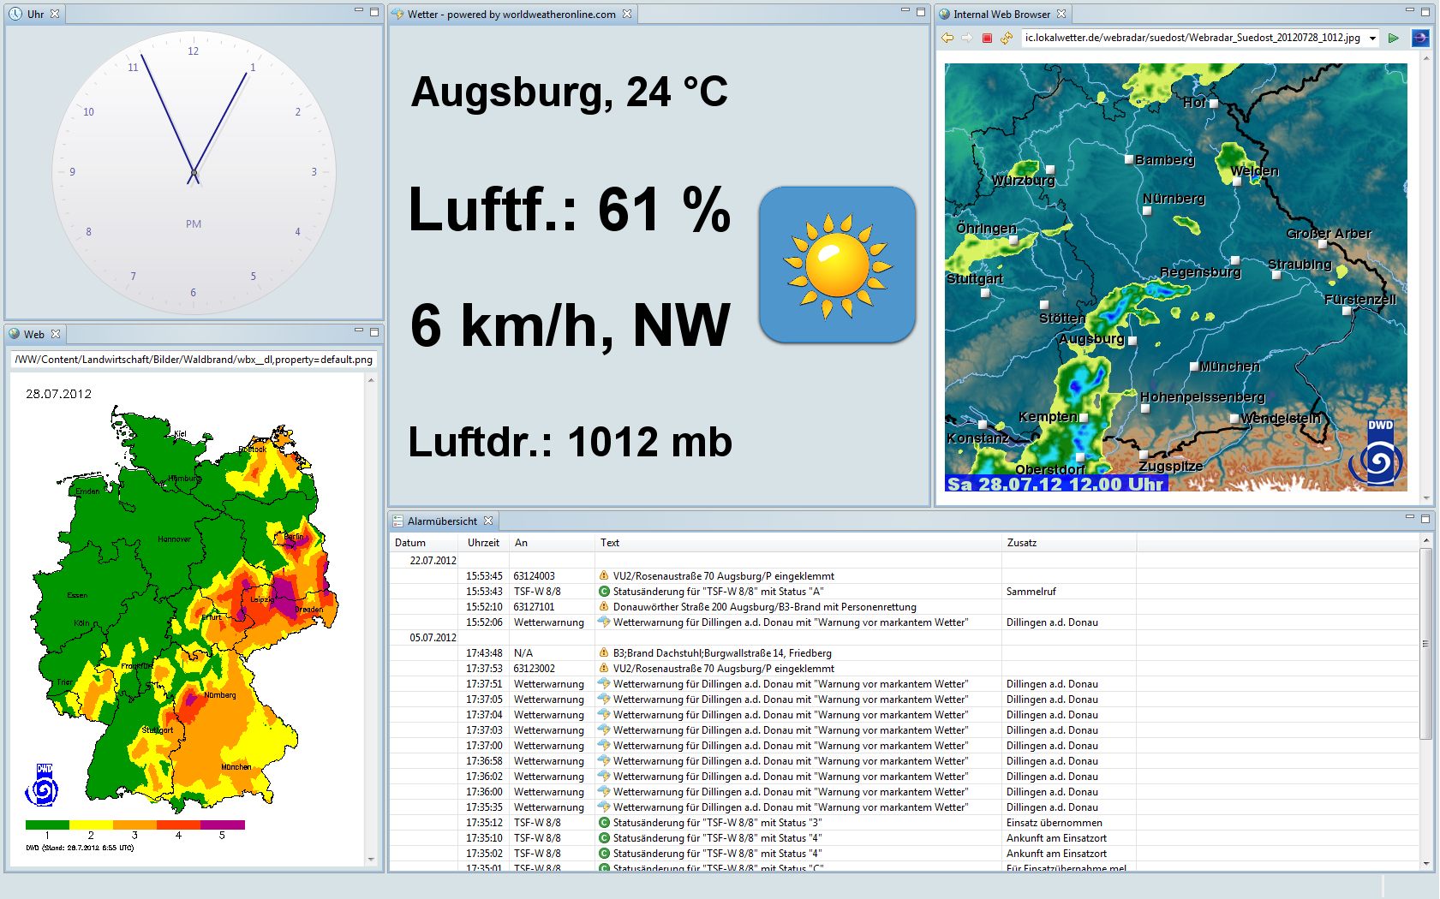The height and width of the screenshot is (899, 1440).
Task: Select the Internal Web Browser tab
Action: click(1001, 14)
